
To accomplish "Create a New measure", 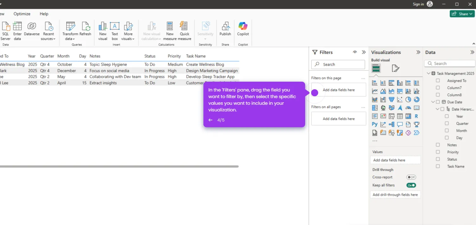I will coord(170,31).
